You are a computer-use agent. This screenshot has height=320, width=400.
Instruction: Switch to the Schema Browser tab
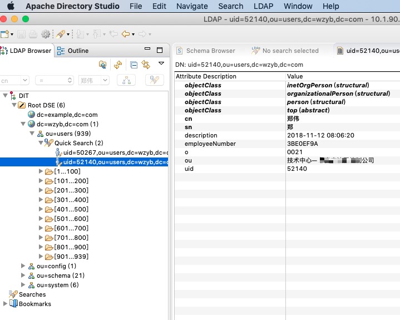pyautogui.click(x=206, y=51)
